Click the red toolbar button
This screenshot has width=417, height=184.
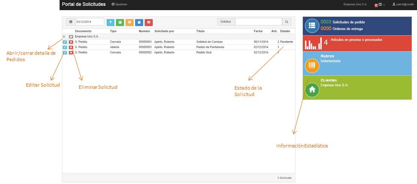tap(149, 22)
